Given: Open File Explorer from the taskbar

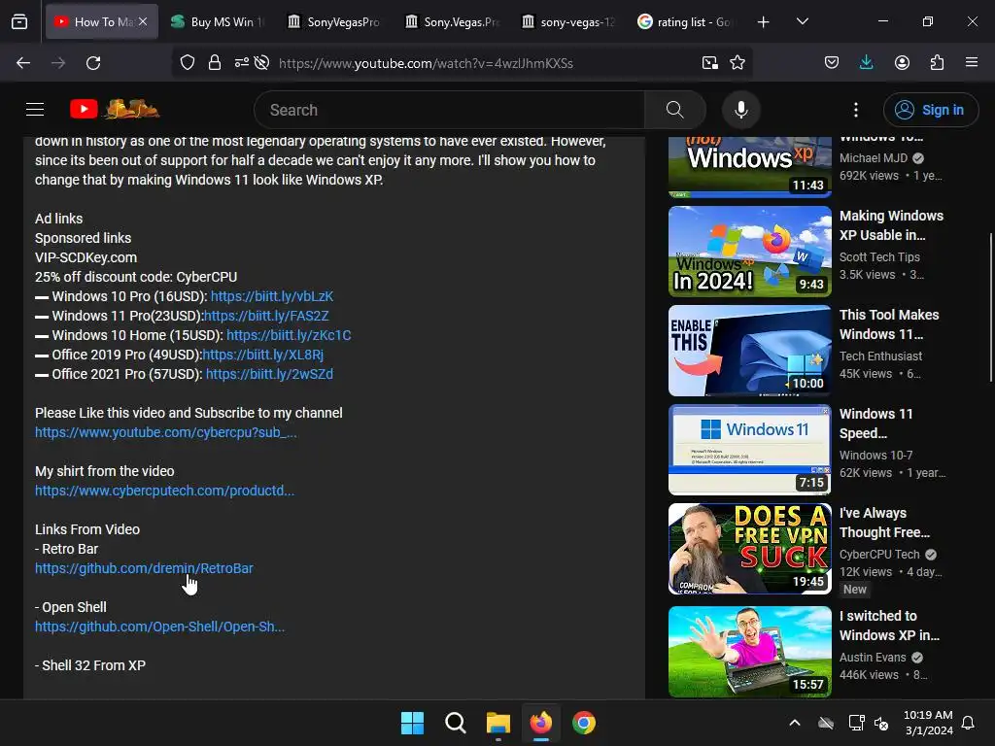Looking at the screenshot, I should click(x=498, y=723).
